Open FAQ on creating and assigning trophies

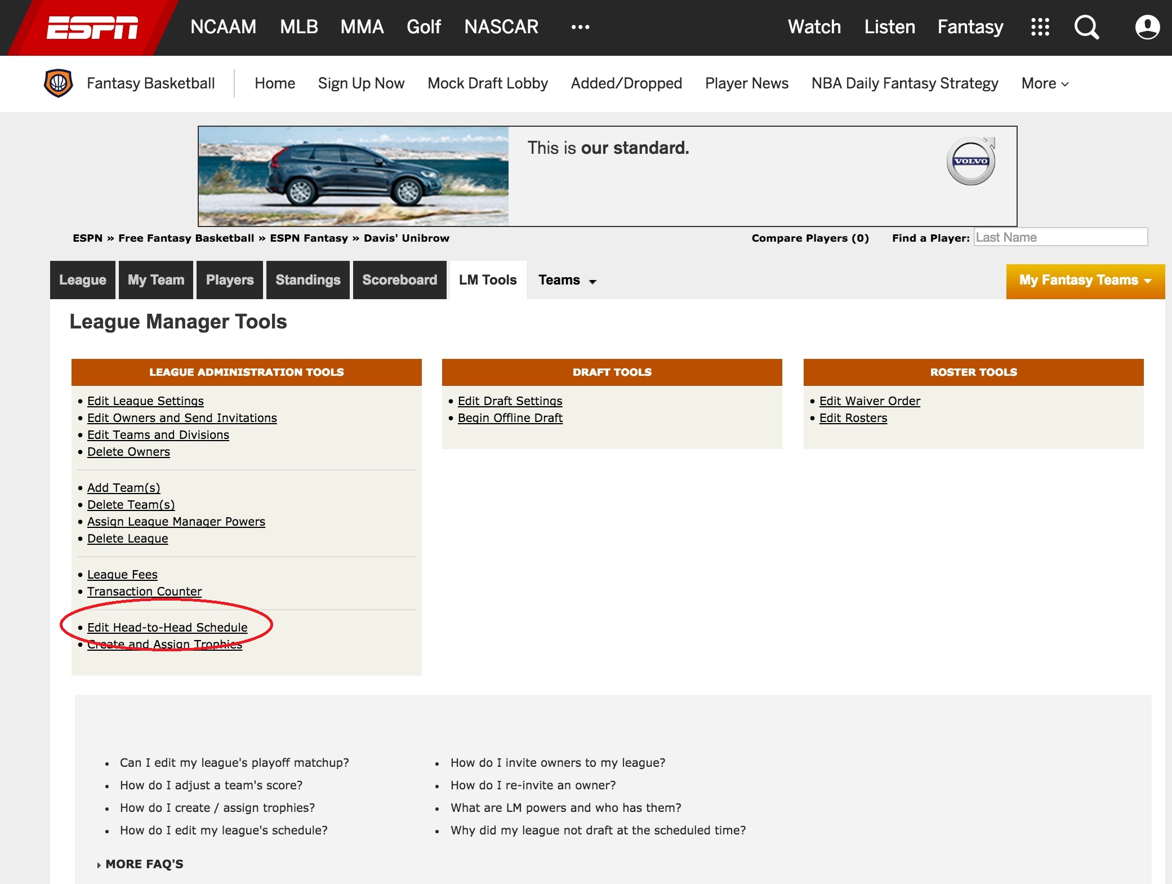pyautogui.click(x=217, y=808)
